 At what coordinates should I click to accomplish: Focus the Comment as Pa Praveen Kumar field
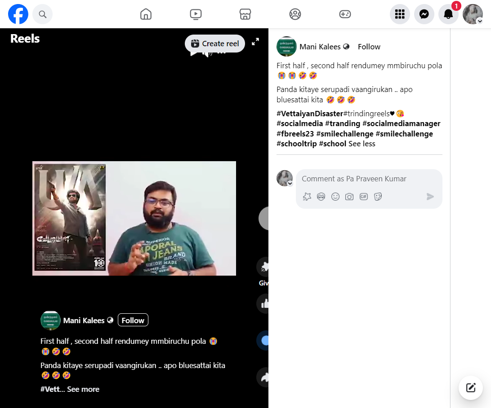point(369,179)
